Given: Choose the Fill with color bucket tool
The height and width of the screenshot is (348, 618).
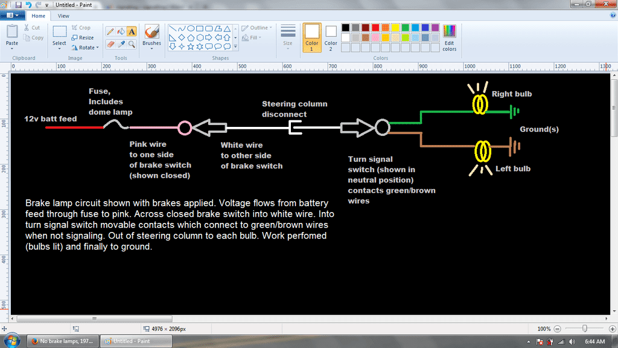Looking at the screenshot, I should (x=121, y=31).
